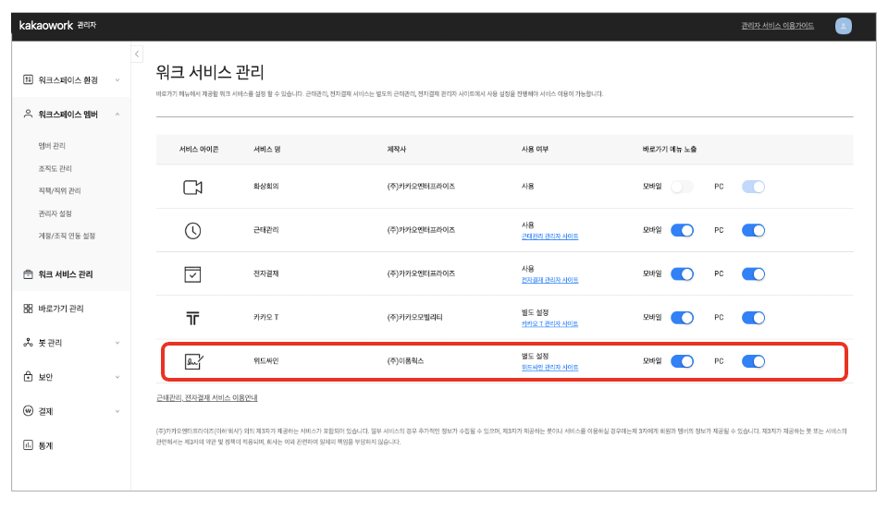Open 전자결제 관리자 사이트 link
This screenshot has height=510, width=888.
coord(549,280)
